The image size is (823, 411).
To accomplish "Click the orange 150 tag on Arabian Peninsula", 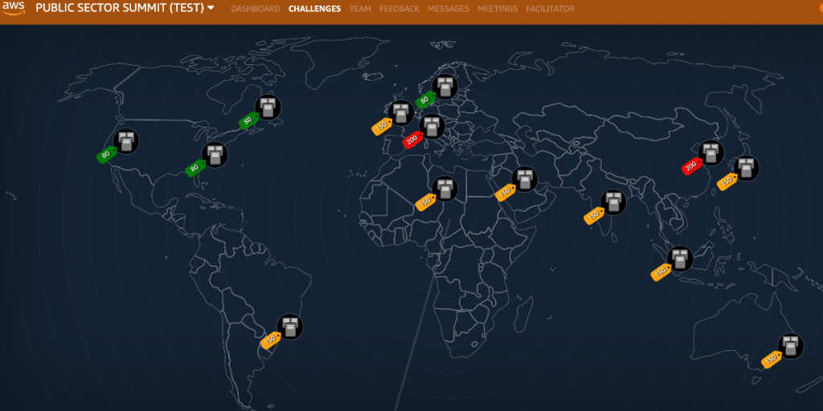I will (x=506, y=193).
